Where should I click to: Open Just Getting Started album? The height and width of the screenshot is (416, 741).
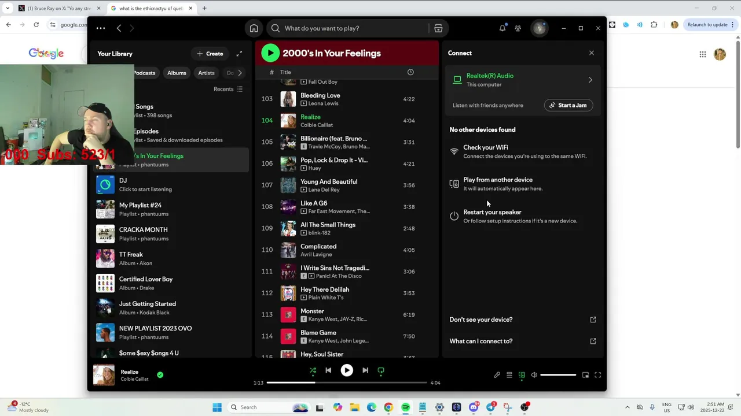point(171,308)
